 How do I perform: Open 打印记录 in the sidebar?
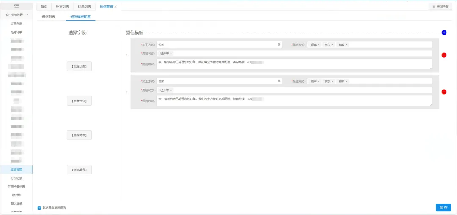(16, 178)
